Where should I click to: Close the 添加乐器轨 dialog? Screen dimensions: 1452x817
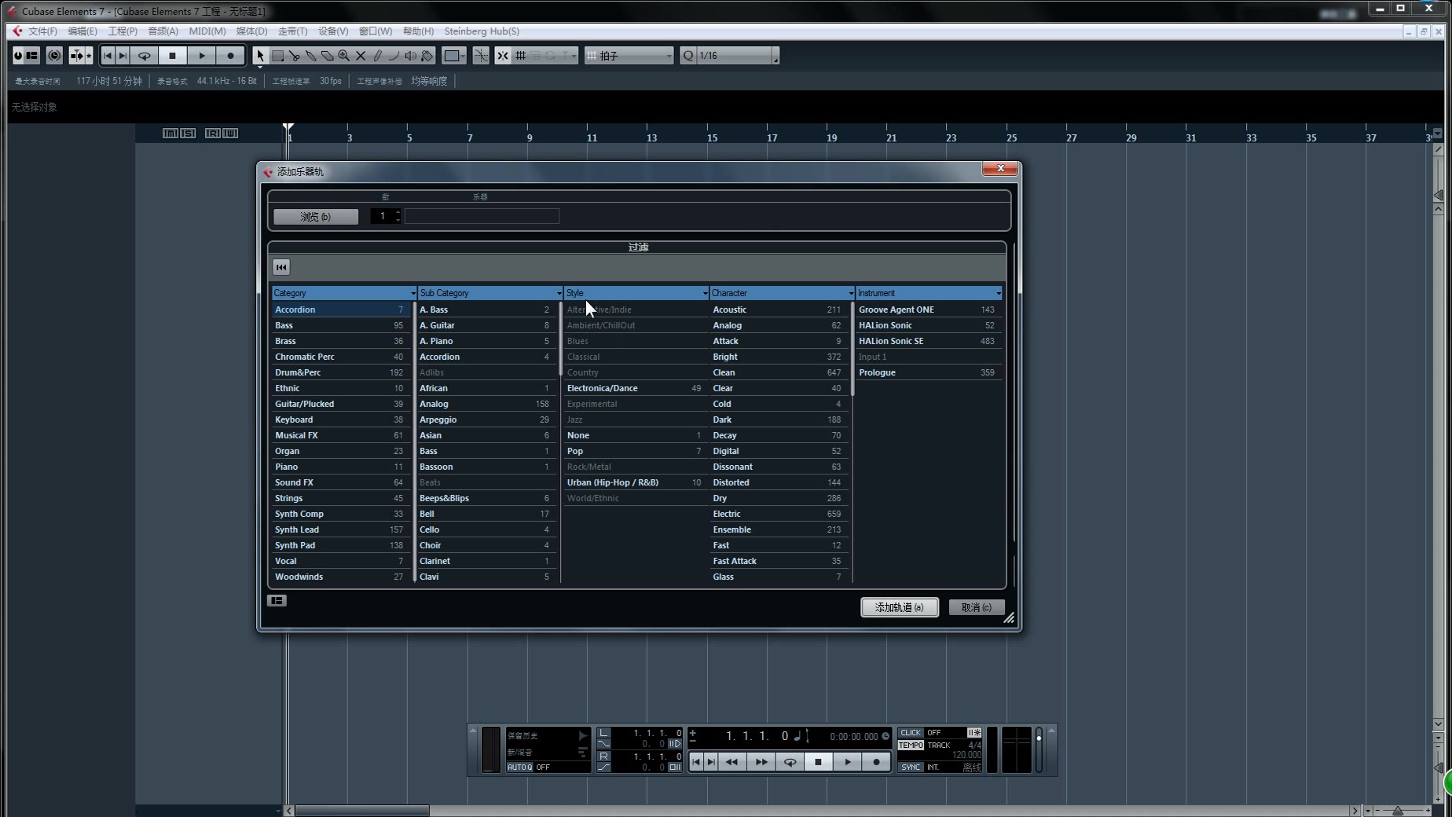click(1000, 168)
